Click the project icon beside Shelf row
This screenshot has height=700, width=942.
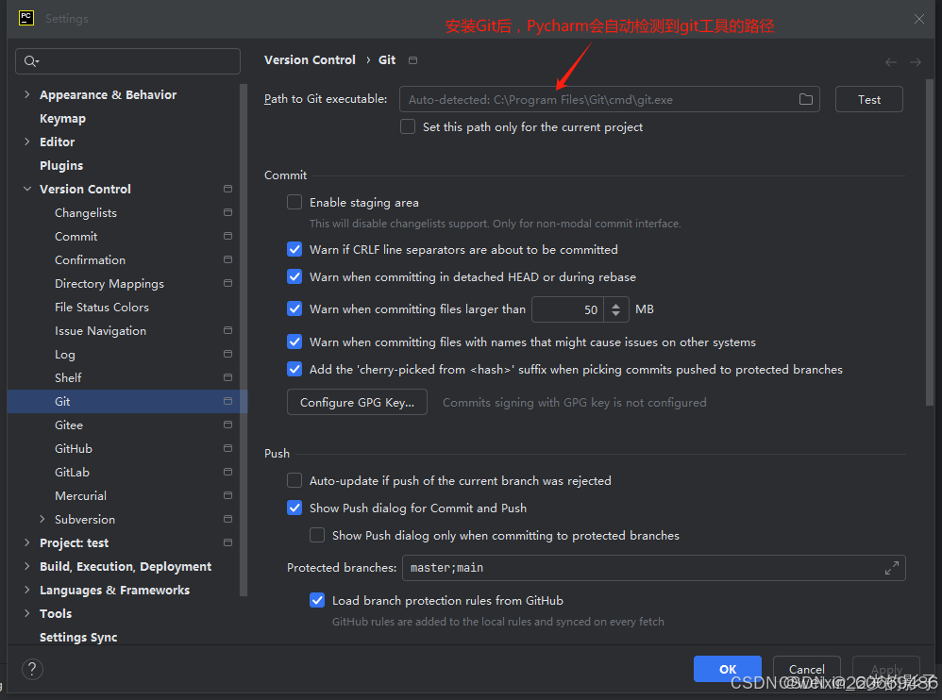tap(227, 377)
